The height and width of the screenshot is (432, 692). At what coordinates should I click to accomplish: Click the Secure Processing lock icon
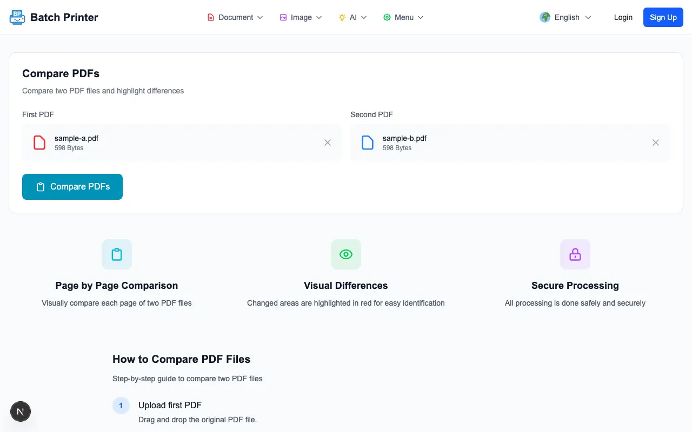tap(575, 254)
